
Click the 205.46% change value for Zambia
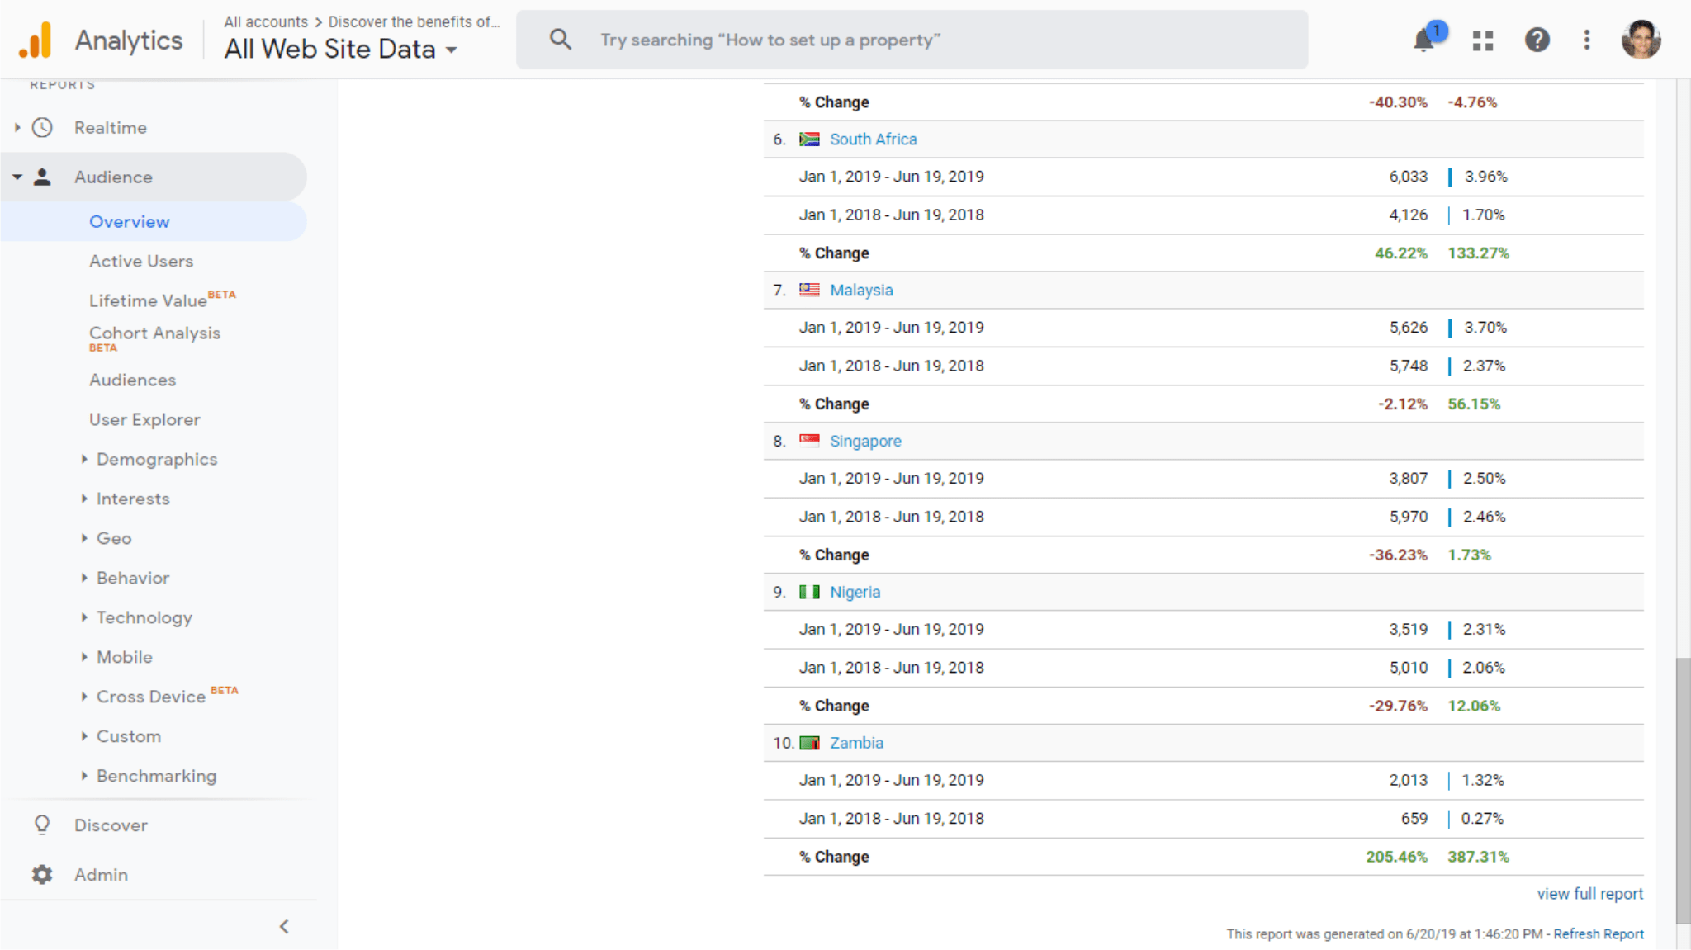(x=1396, y=857)
